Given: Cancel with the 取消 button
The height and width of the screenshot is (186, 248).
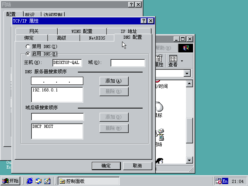Looking at the screenshot, I should pos(138,166).
